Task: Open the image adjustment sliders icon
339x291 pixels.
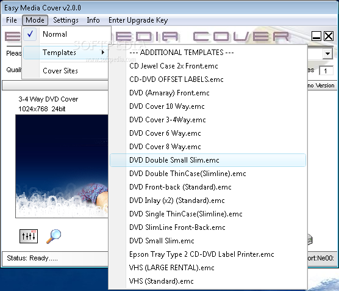Action: pyautogui.click(x=29, y=236)
